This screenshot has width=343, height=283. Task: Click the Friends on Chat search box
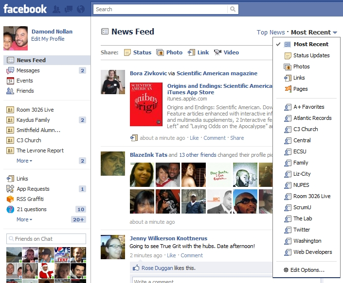(46, 239)
